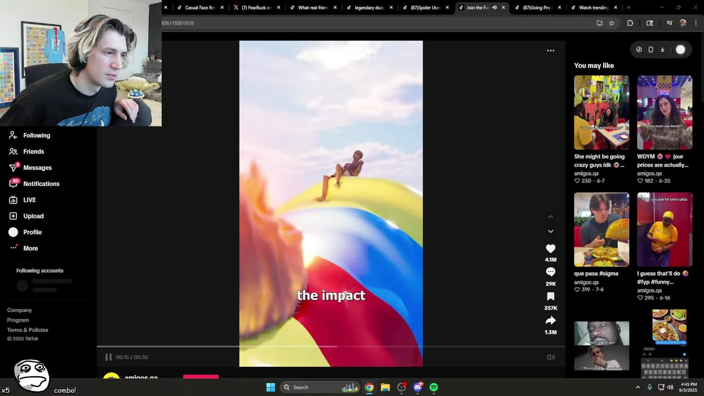Open 'que pasa #sigma' video thumbnail
Screen dimensions: 704x396
[601, 229]
